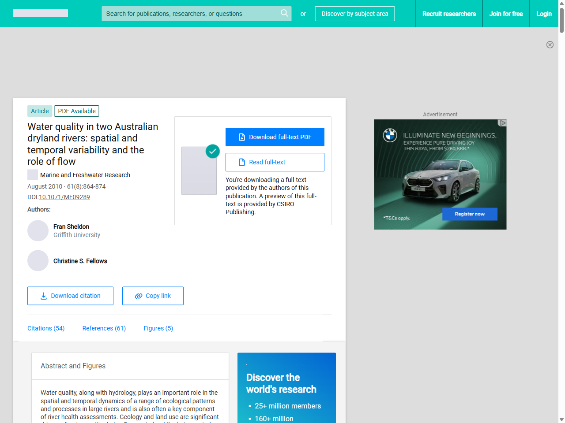The height and width of the screenshot is (423, 565).
Task: Open the References (61) tab
Action: 104,328
